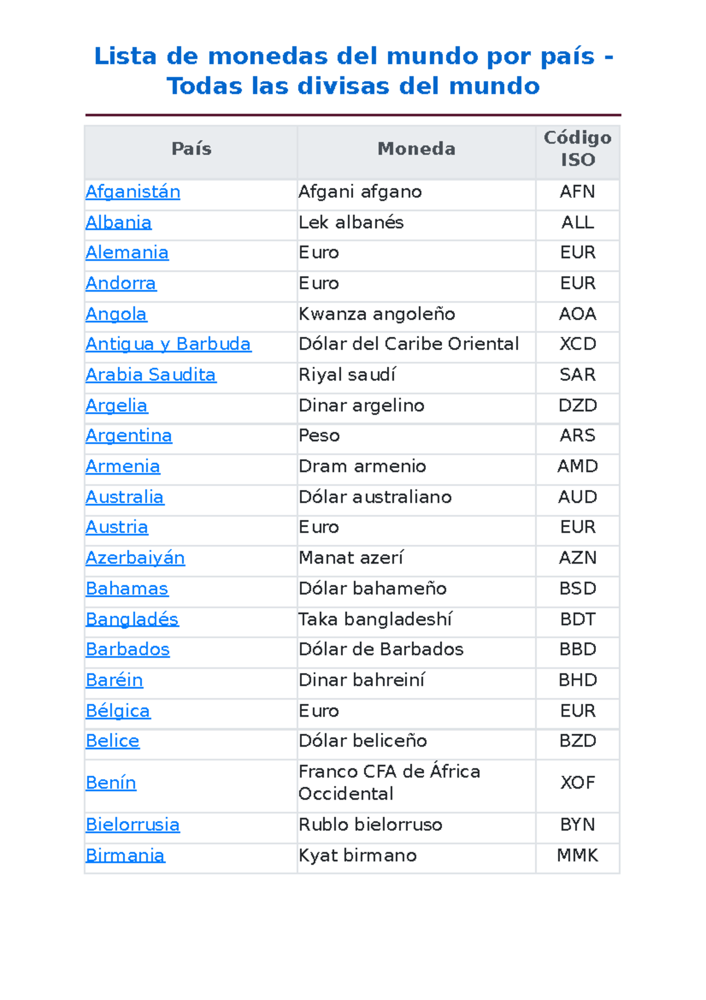Screen dimensions: 706x1000
Task: Open the Andorra link
Action: [x=121, y=283]
